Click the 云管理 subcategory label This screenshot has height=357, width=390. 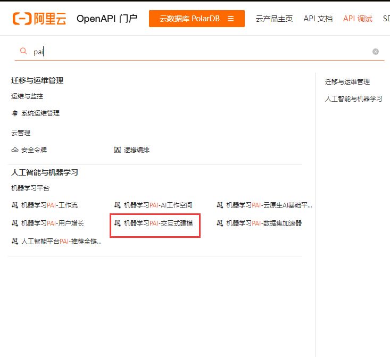21,132
